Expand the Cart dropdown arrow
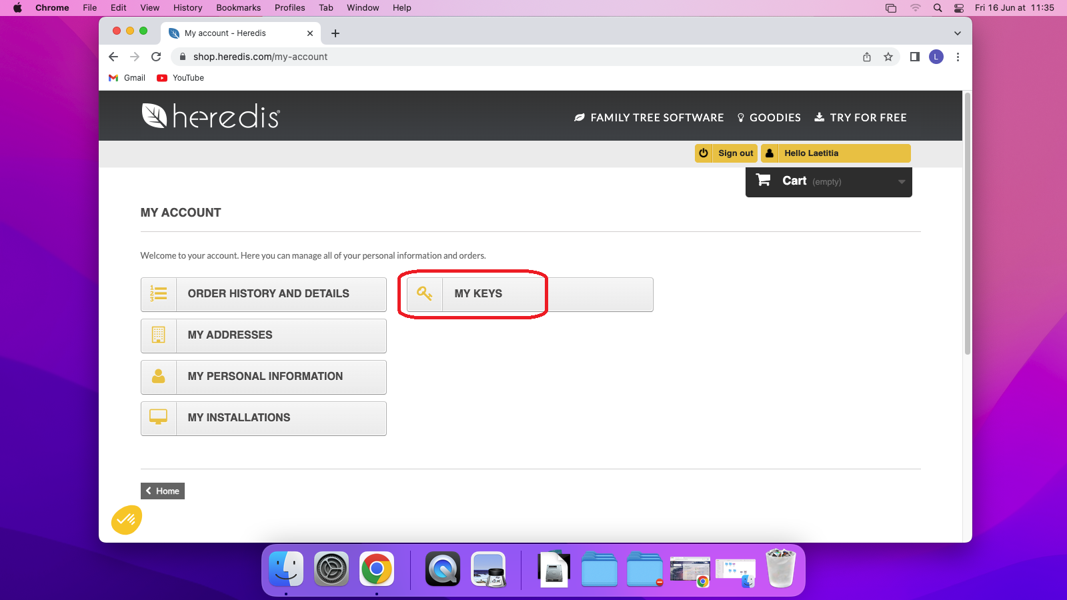The height and width of the screenshot is (600, 1067). (902, 182)
